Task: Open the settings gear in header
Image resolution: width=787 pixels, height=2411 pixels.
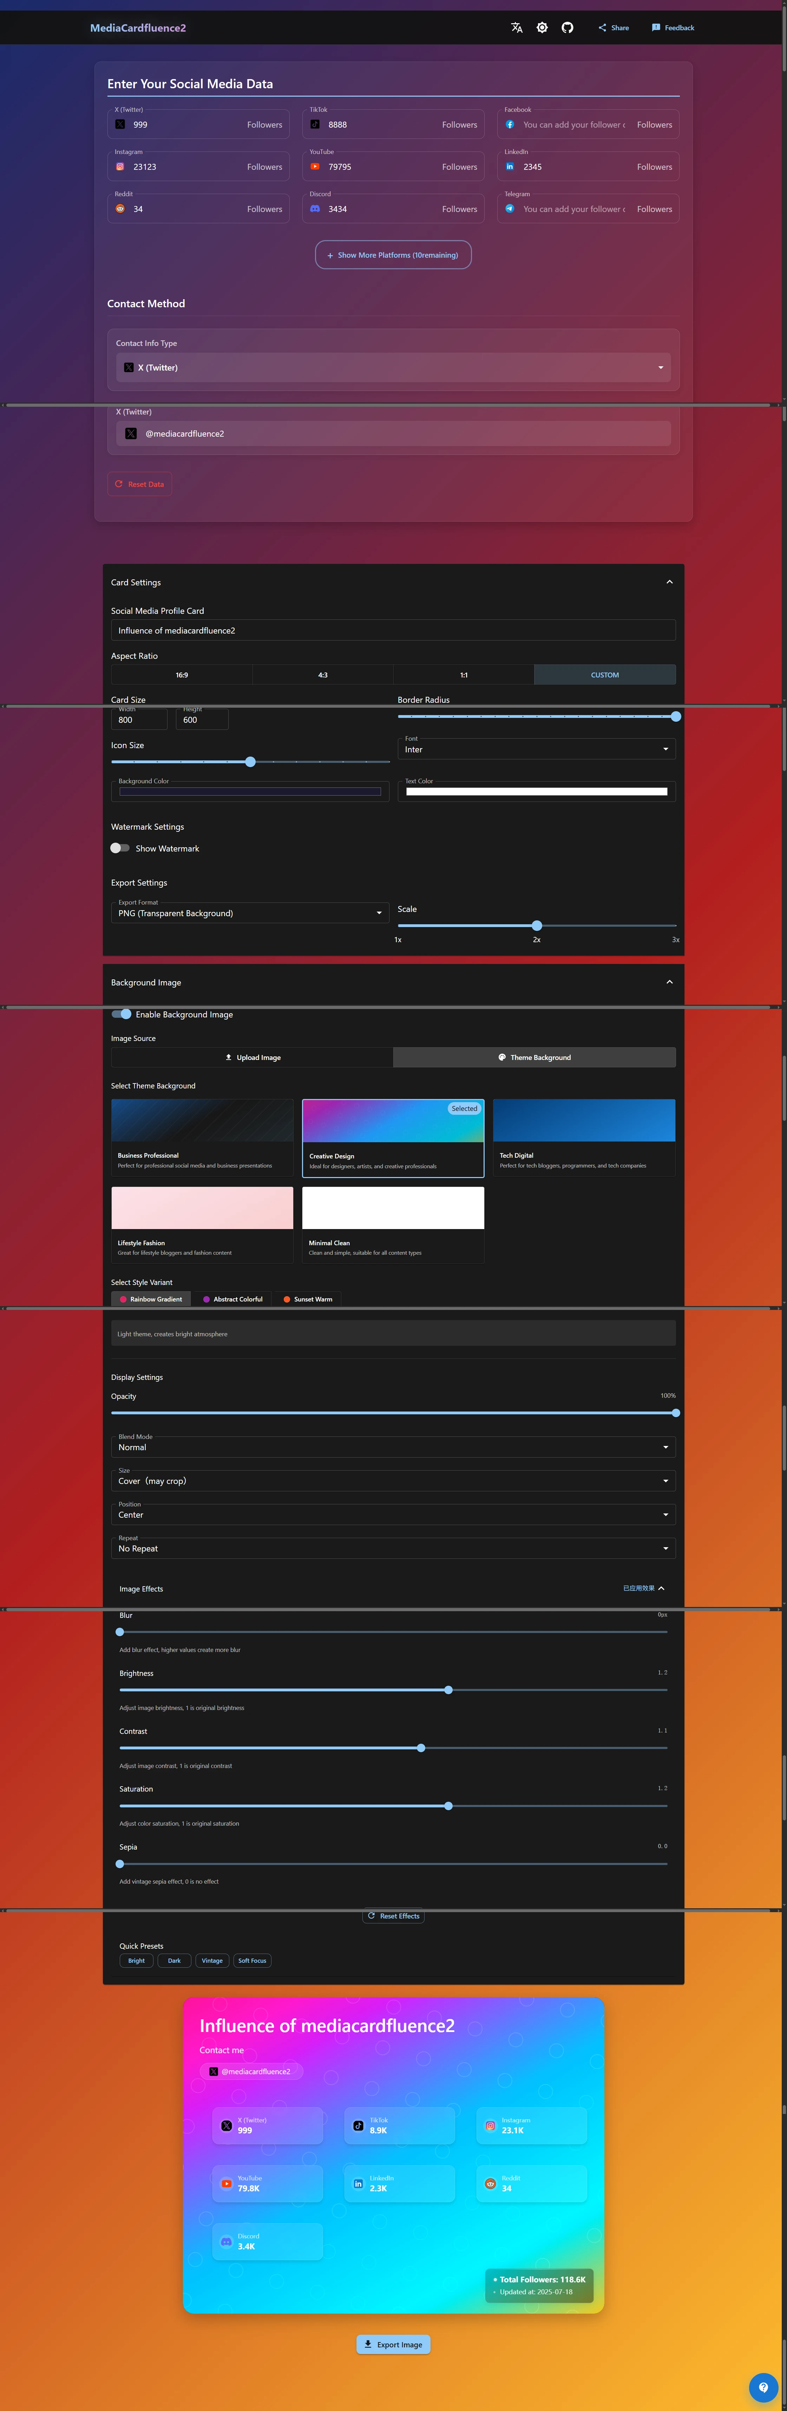Action: click(542, 28)
